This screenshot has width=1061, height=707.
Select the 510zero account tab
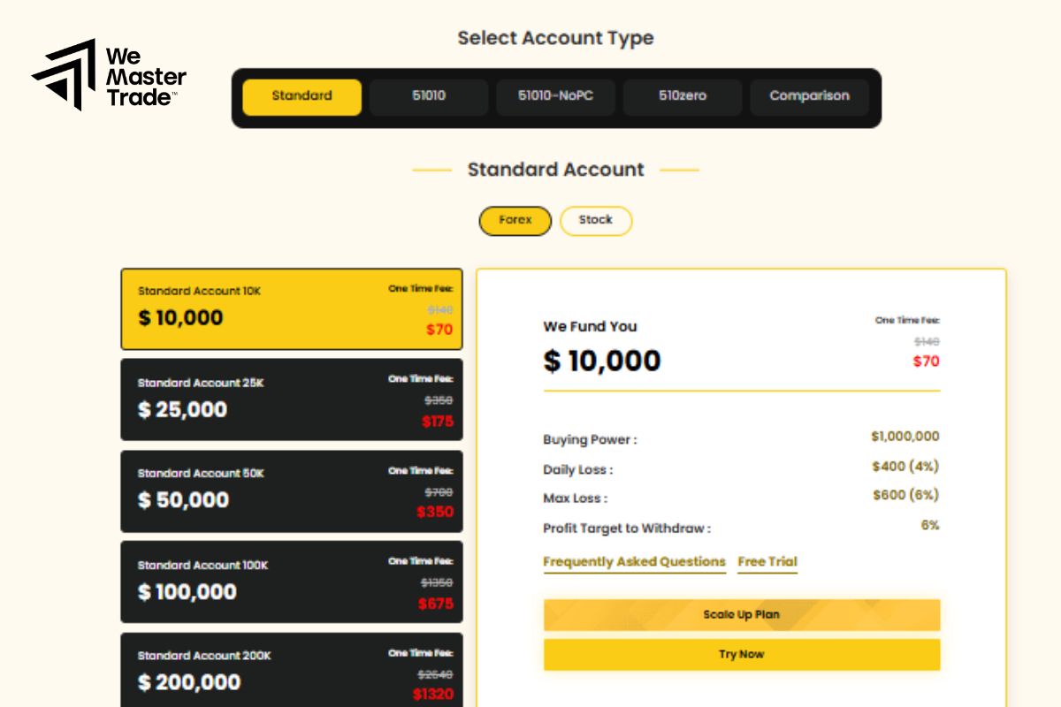pyautogui.click(x=682, y=96)
